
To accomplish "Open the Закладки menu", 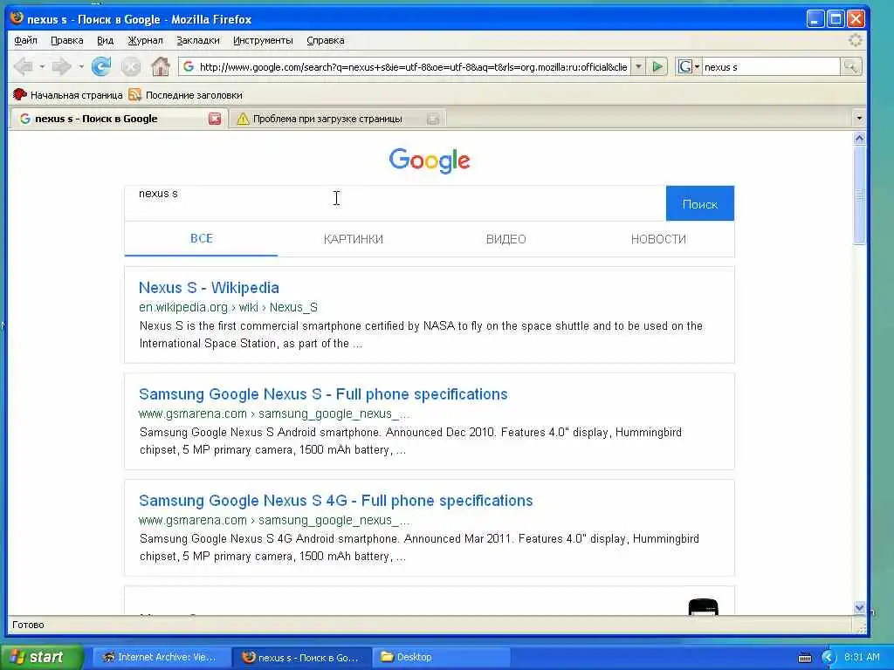I will (198, 40).
